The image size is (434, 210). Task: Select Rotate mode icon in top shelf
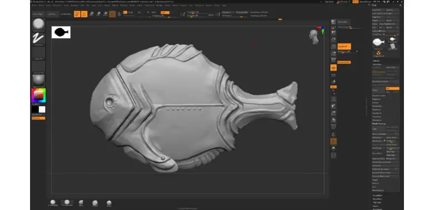click(106, 14)
